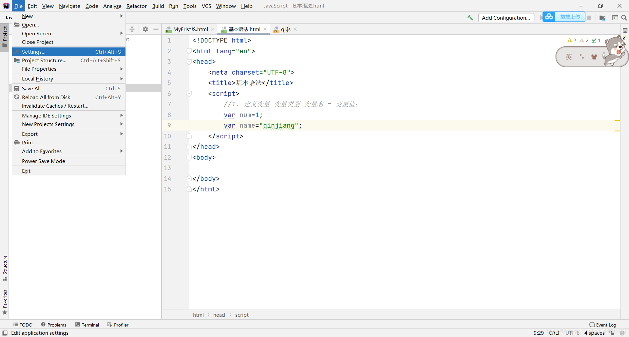Select Invalidate Caches / Restart...

tap(69, 106)
